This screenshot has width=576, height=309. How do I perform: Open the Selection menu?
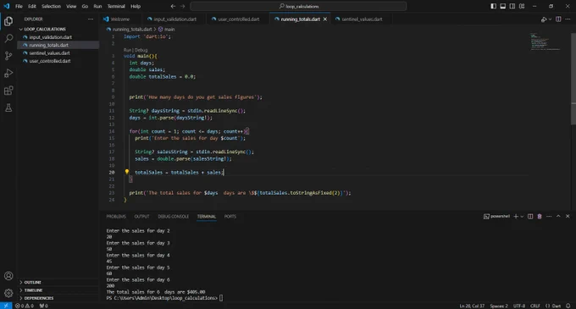(51, 6)
